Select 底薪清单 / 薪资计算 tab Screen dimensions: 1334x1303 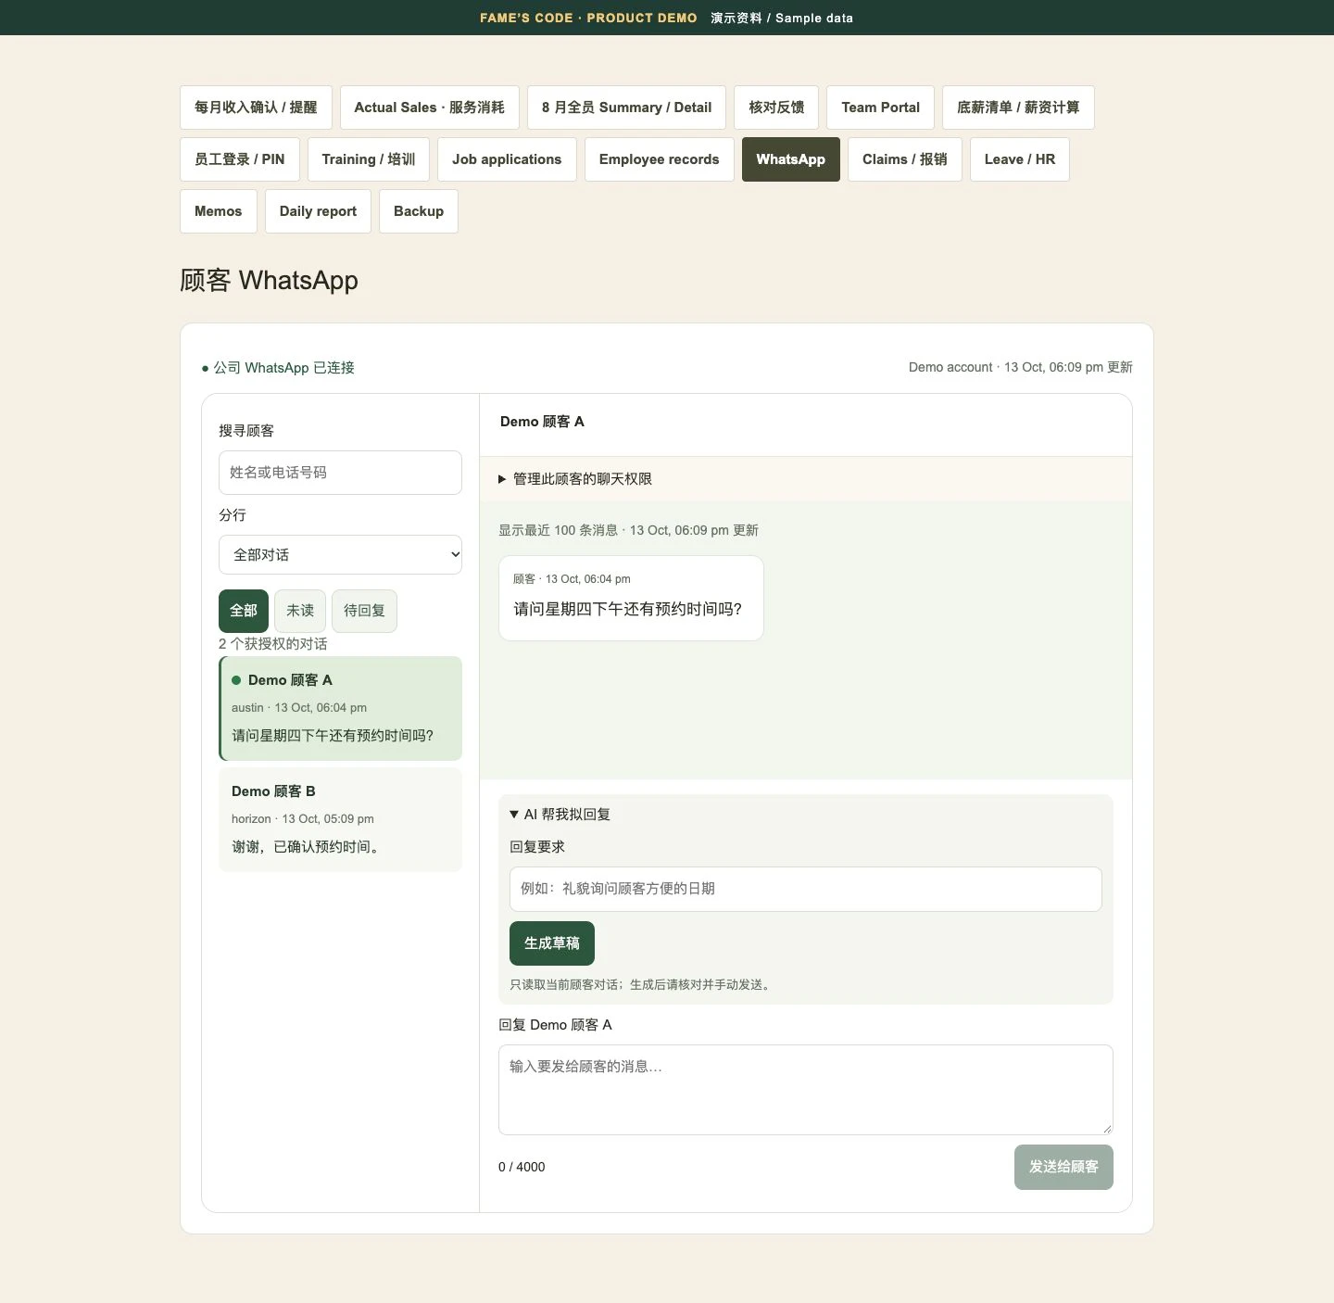(x=1018, y=108)
